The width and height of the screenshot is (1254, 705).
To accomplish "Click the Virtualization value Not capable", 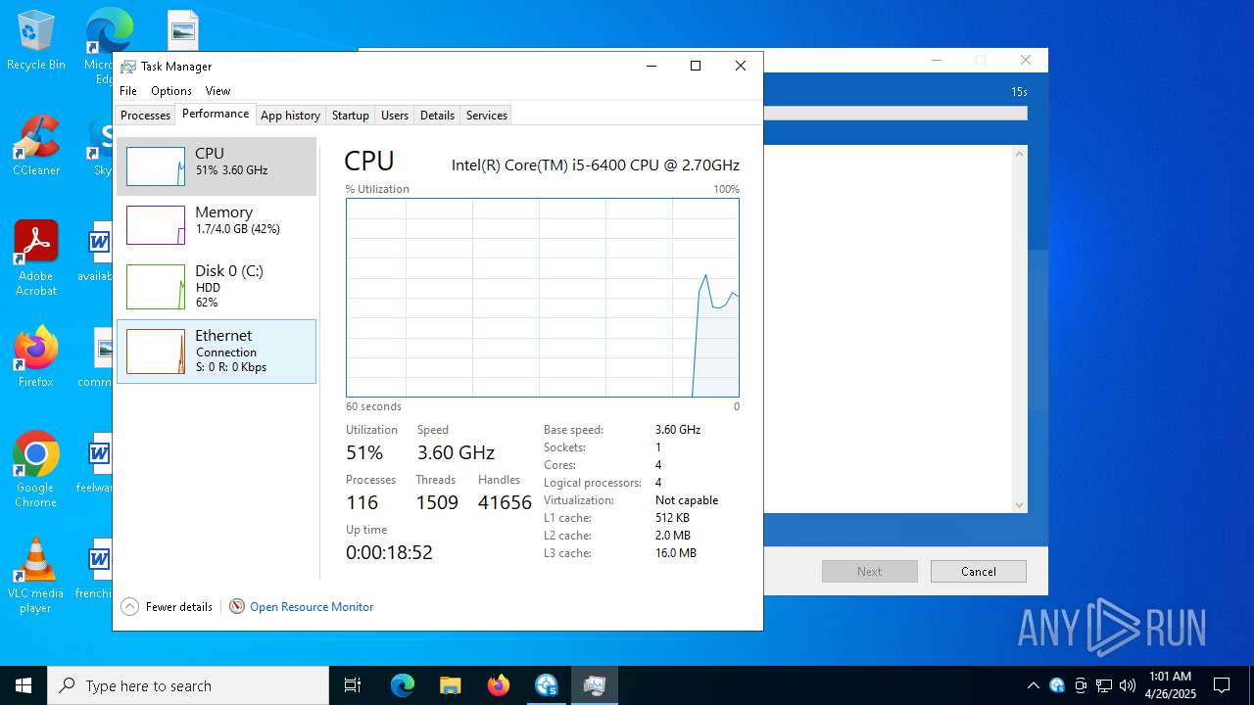I will 687,500.
